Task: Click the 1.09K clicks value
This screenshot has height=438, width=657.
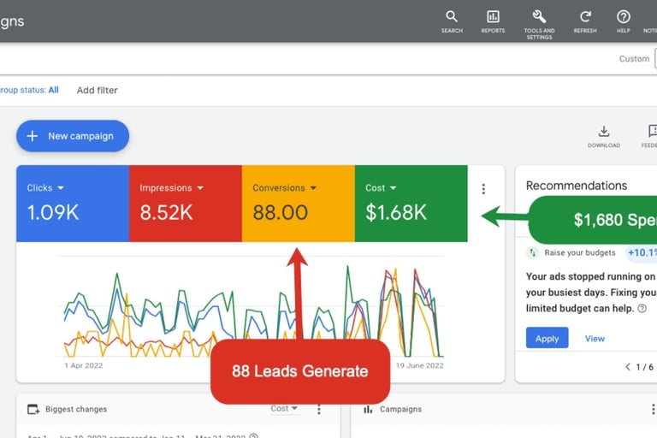Action: [53, 212]
